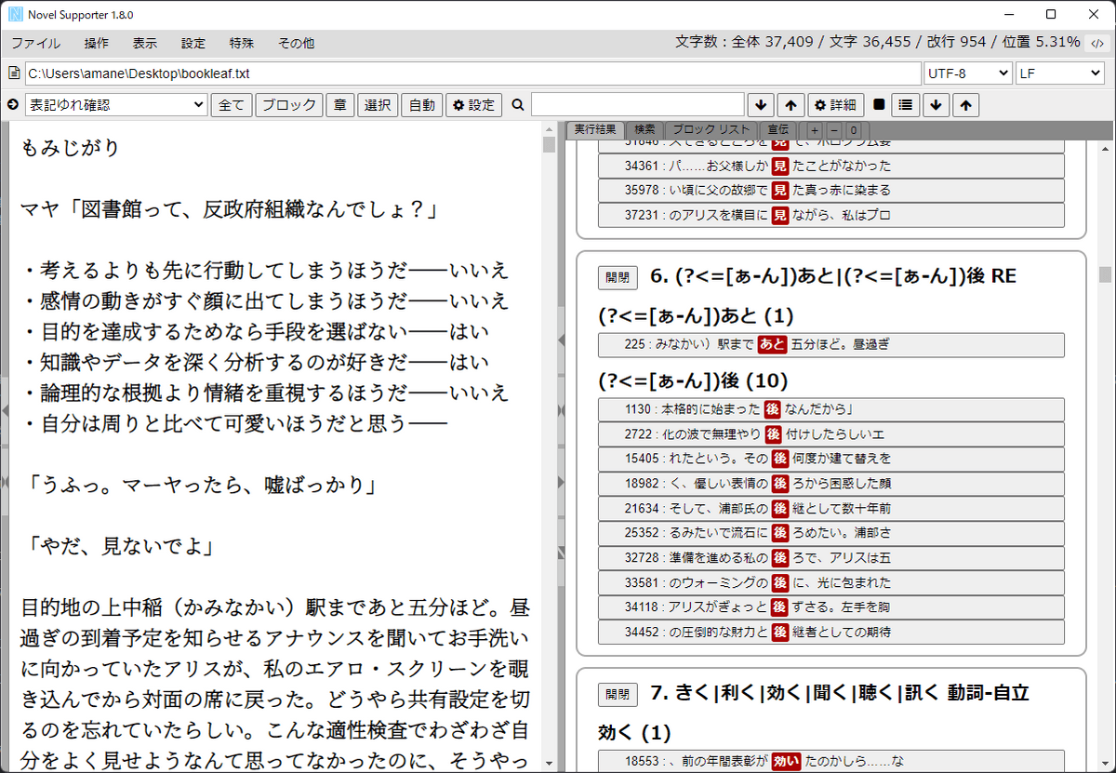
Task: Click the results panel vertical scrollbar
Action: [1104, 273]
